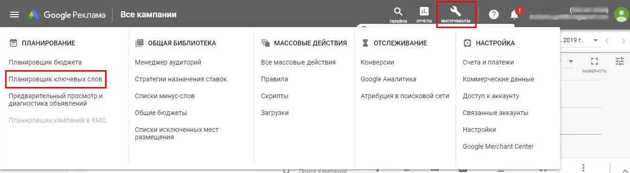Open Конверсии under tracking
This screenshot has height=173, width=630.
pos(377,62)
